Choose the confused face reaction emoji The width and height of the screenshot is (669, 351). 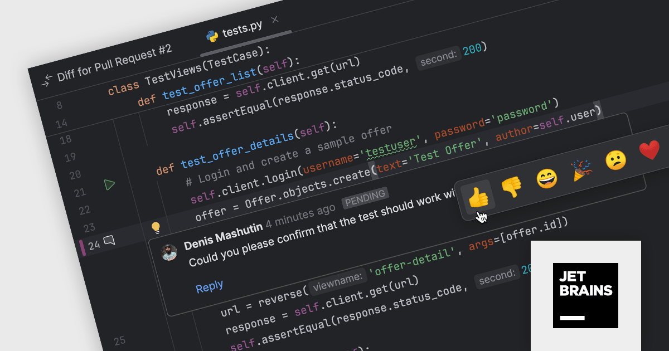click(615, 160)
